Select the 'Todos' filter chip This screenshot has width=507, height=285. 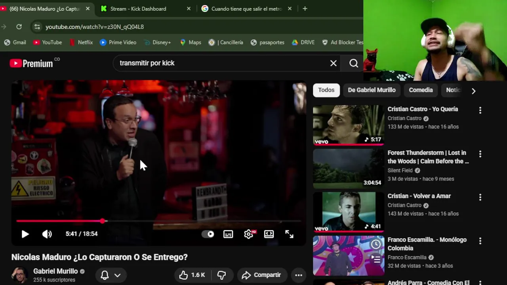[326, 90]
